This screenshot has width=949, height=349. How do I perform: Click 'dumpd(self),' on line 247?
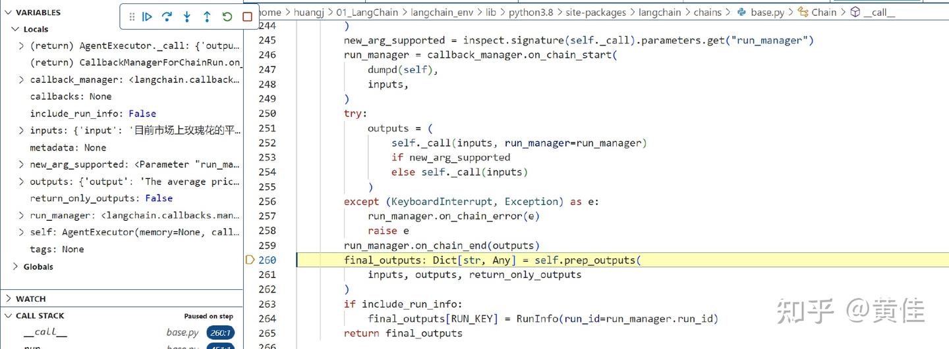[403, 70]
